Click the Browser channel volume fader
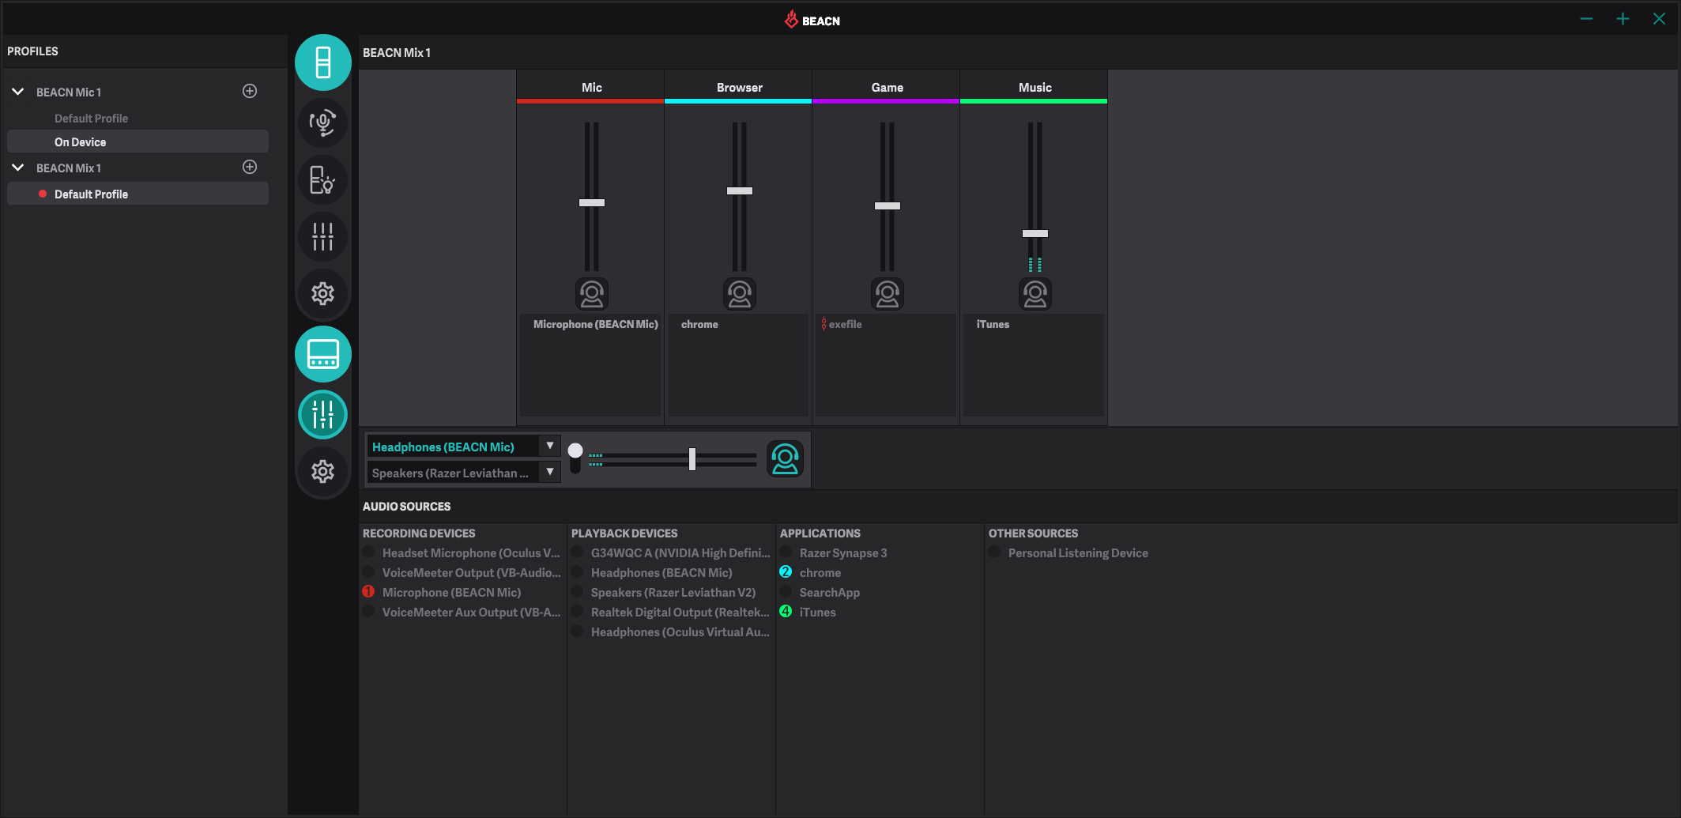Image resolution: width=1681 pixels, height=818 pixels. [x=740, y=191]
